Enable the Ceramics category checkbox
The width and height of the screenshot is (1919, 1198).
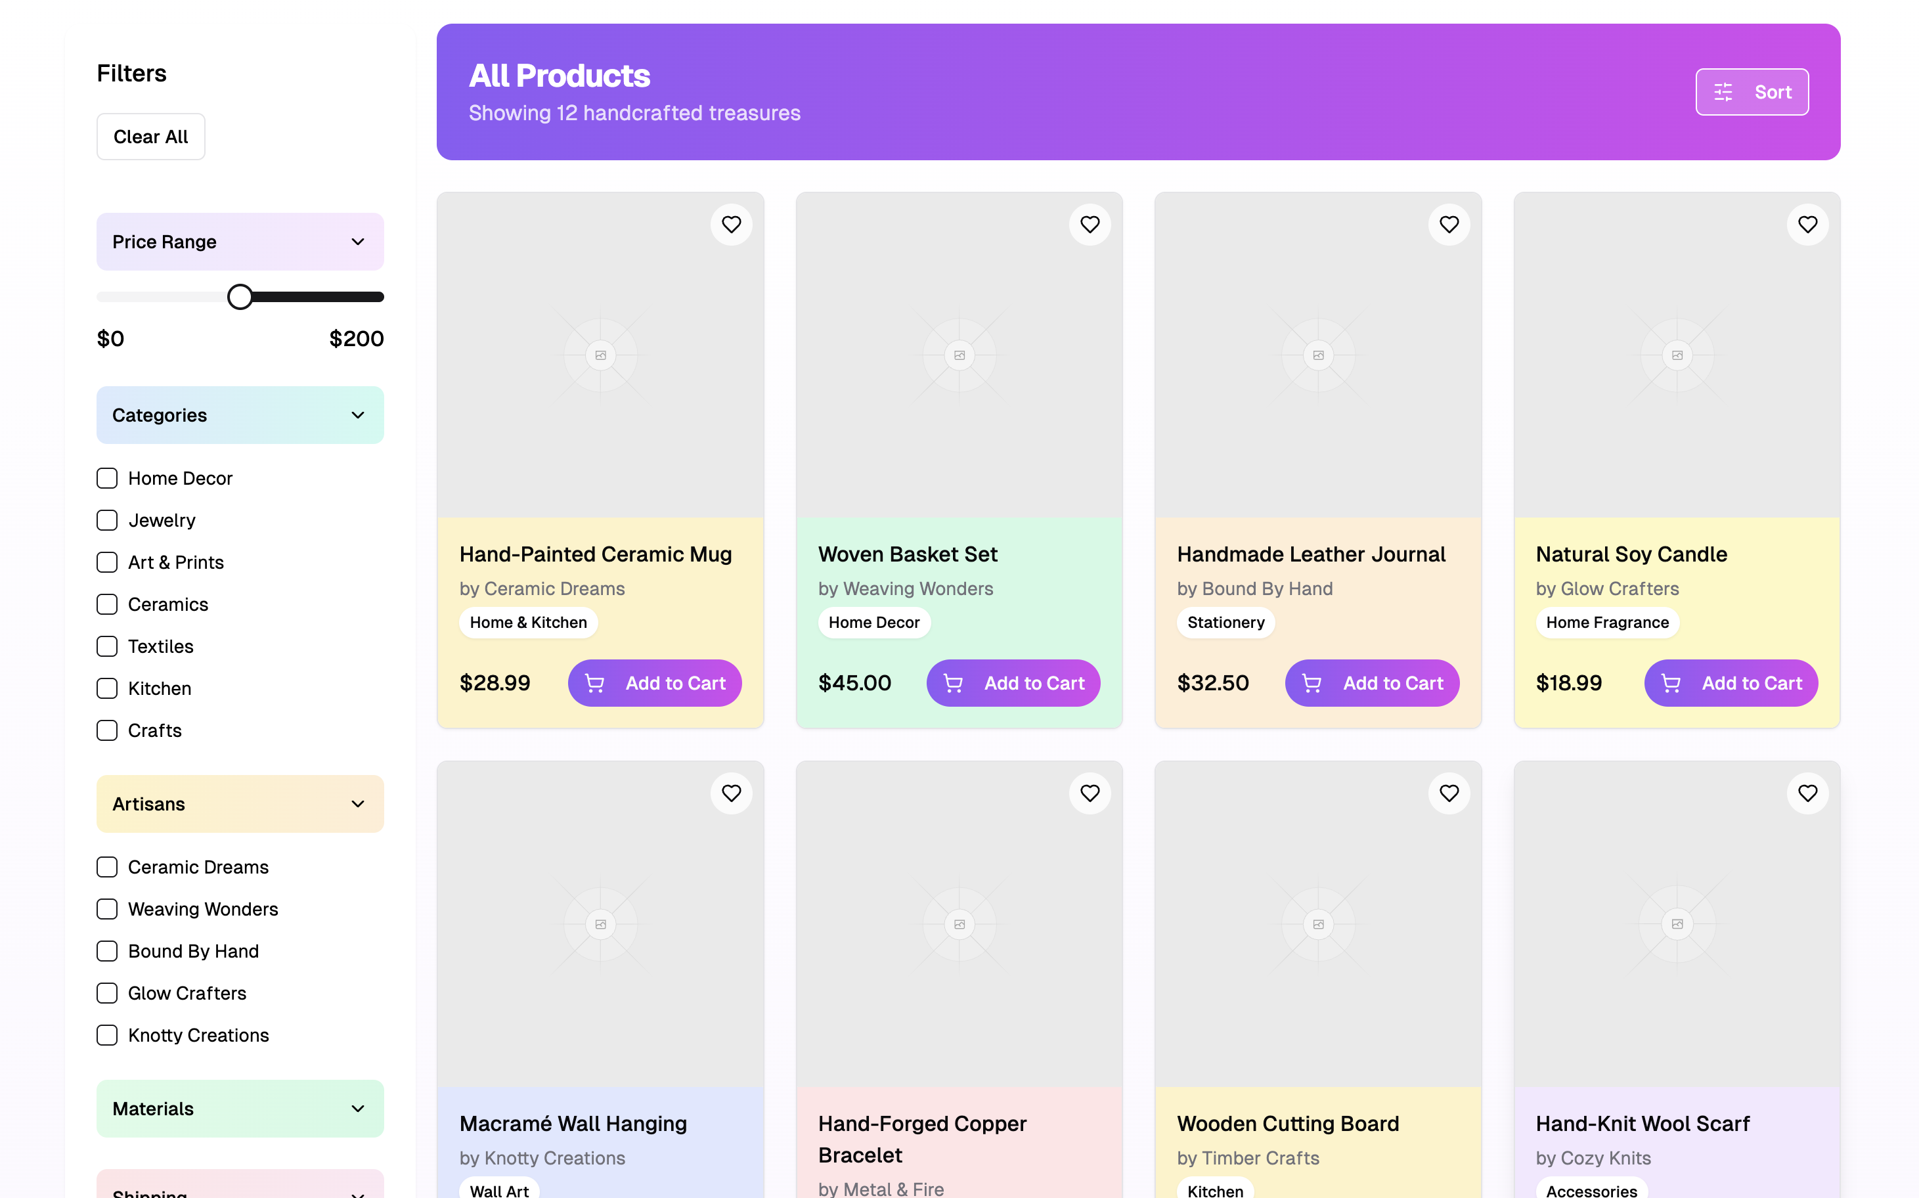107,604
